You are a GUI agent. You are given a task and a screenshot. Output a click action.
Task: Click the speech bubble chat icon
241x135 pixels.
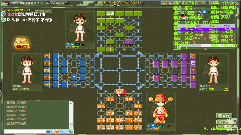pos(53,131)
